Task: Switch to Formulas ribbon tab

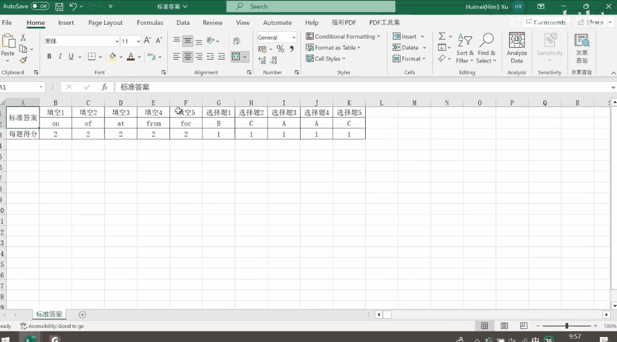Action: click(x=150, y=23)
